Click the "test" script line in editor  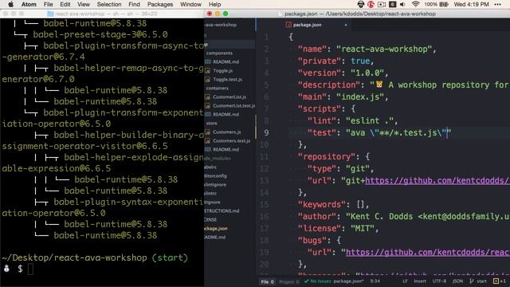(379, 133)
